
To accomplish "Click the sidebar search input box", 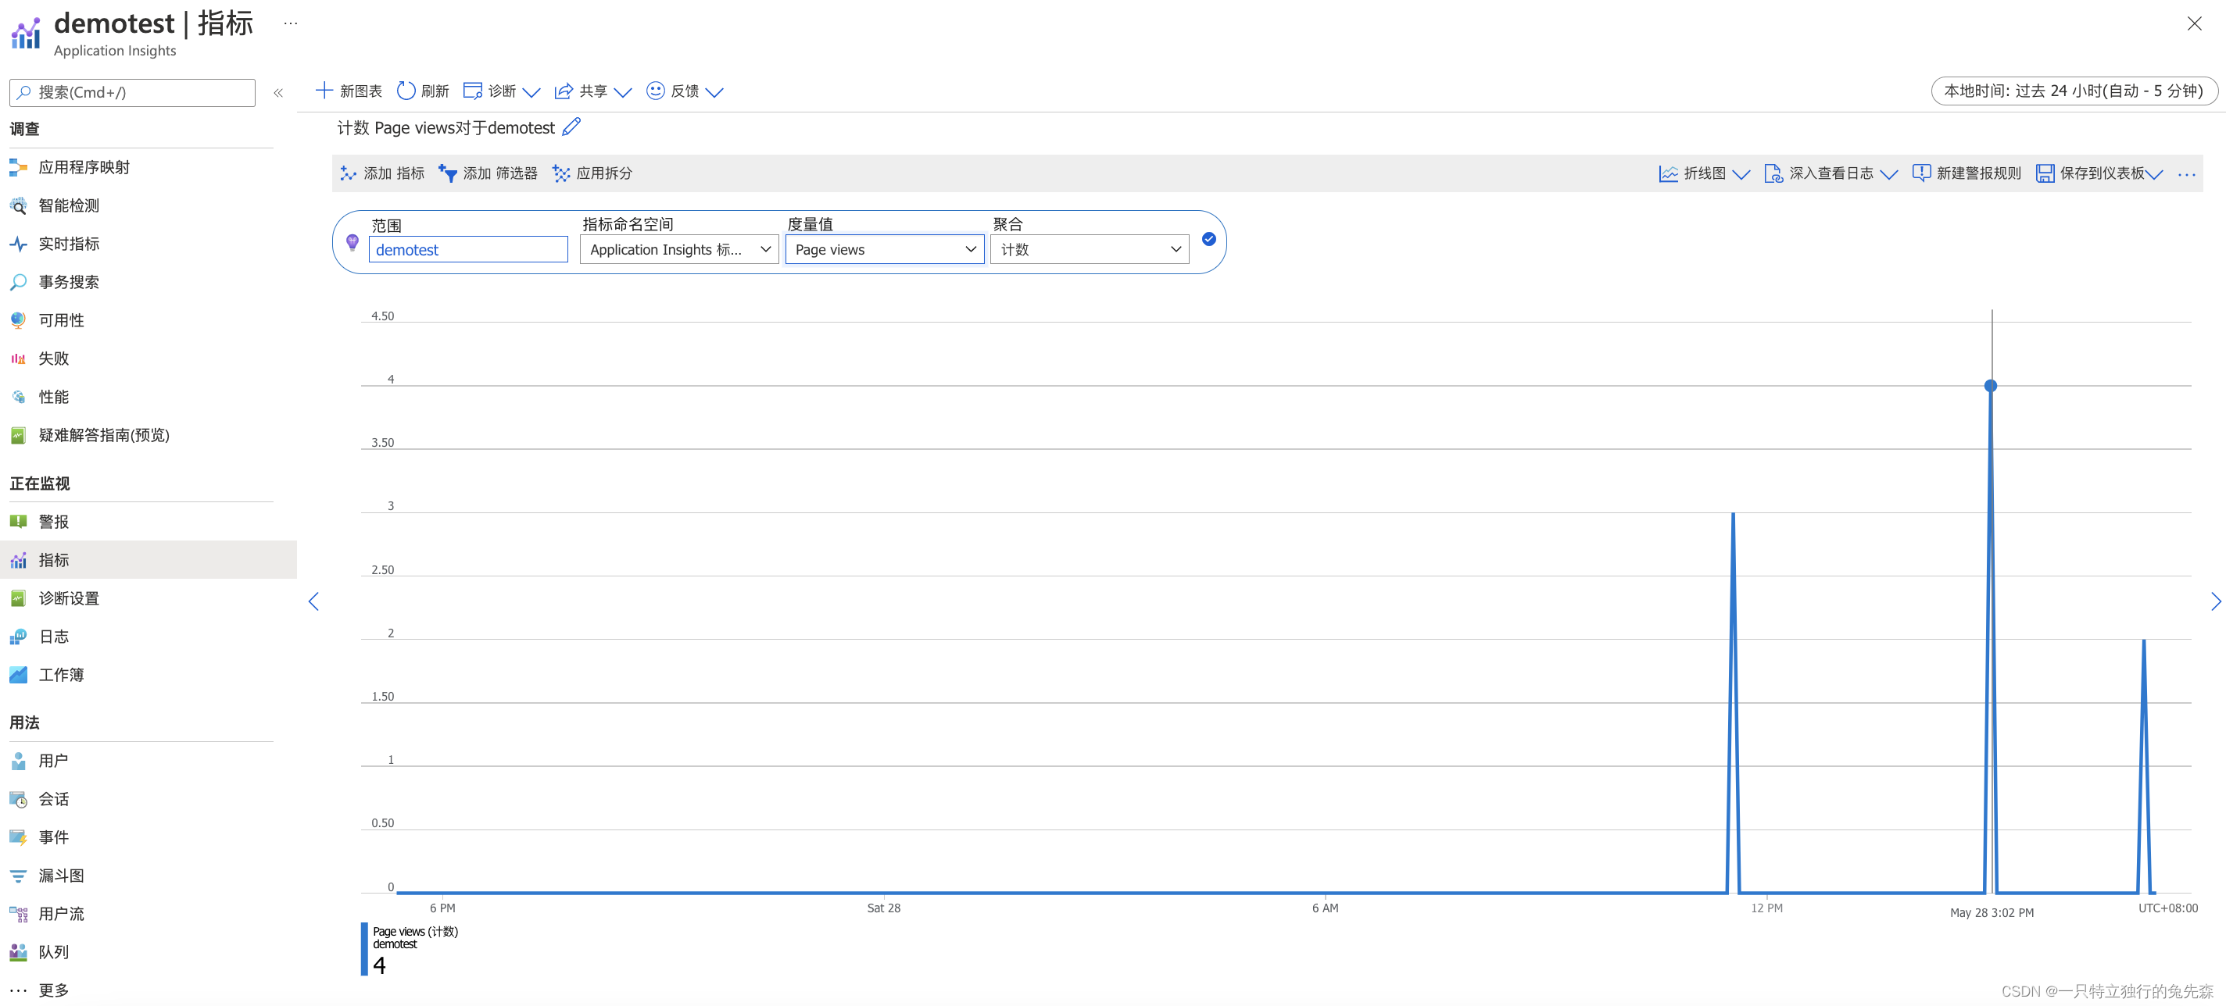I will click(x=133, y=92).
